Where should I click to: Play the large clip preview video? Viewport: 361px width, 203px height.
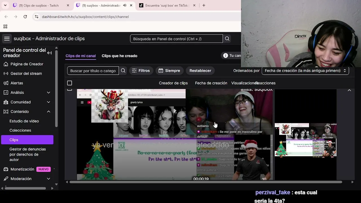coord(175,134)
